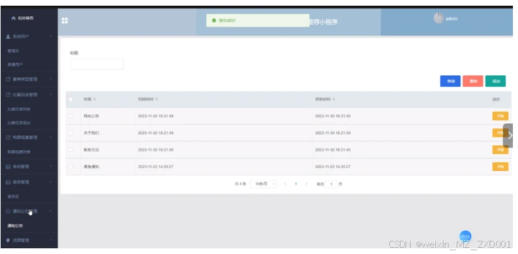518x254 pixels.
Task: Click the 操作 column header
Action: click(496, 99)
